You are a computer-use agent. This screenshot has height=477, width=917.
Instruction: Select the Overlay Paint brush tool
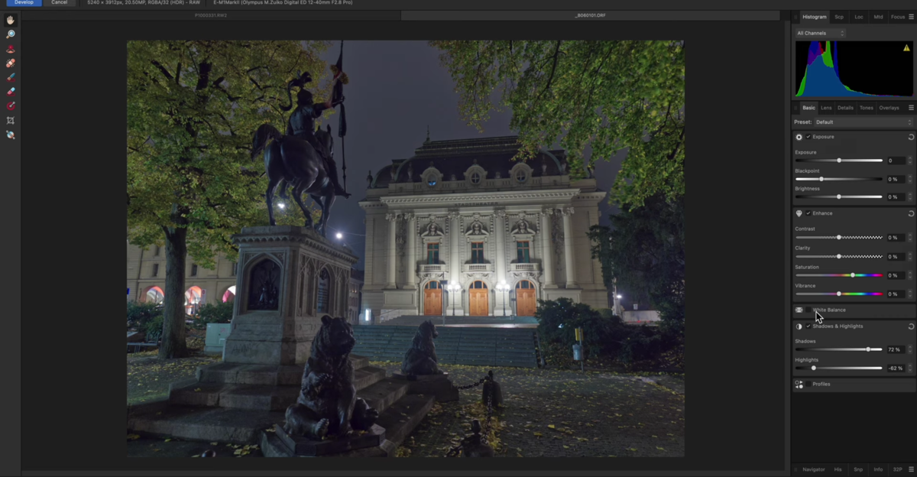(11, 77)
